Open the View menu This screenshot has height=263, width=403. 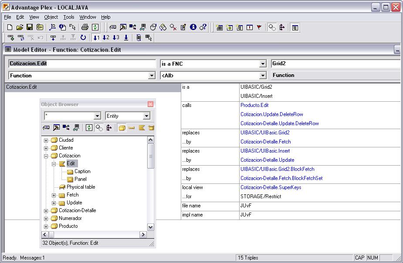click(34, 17)
